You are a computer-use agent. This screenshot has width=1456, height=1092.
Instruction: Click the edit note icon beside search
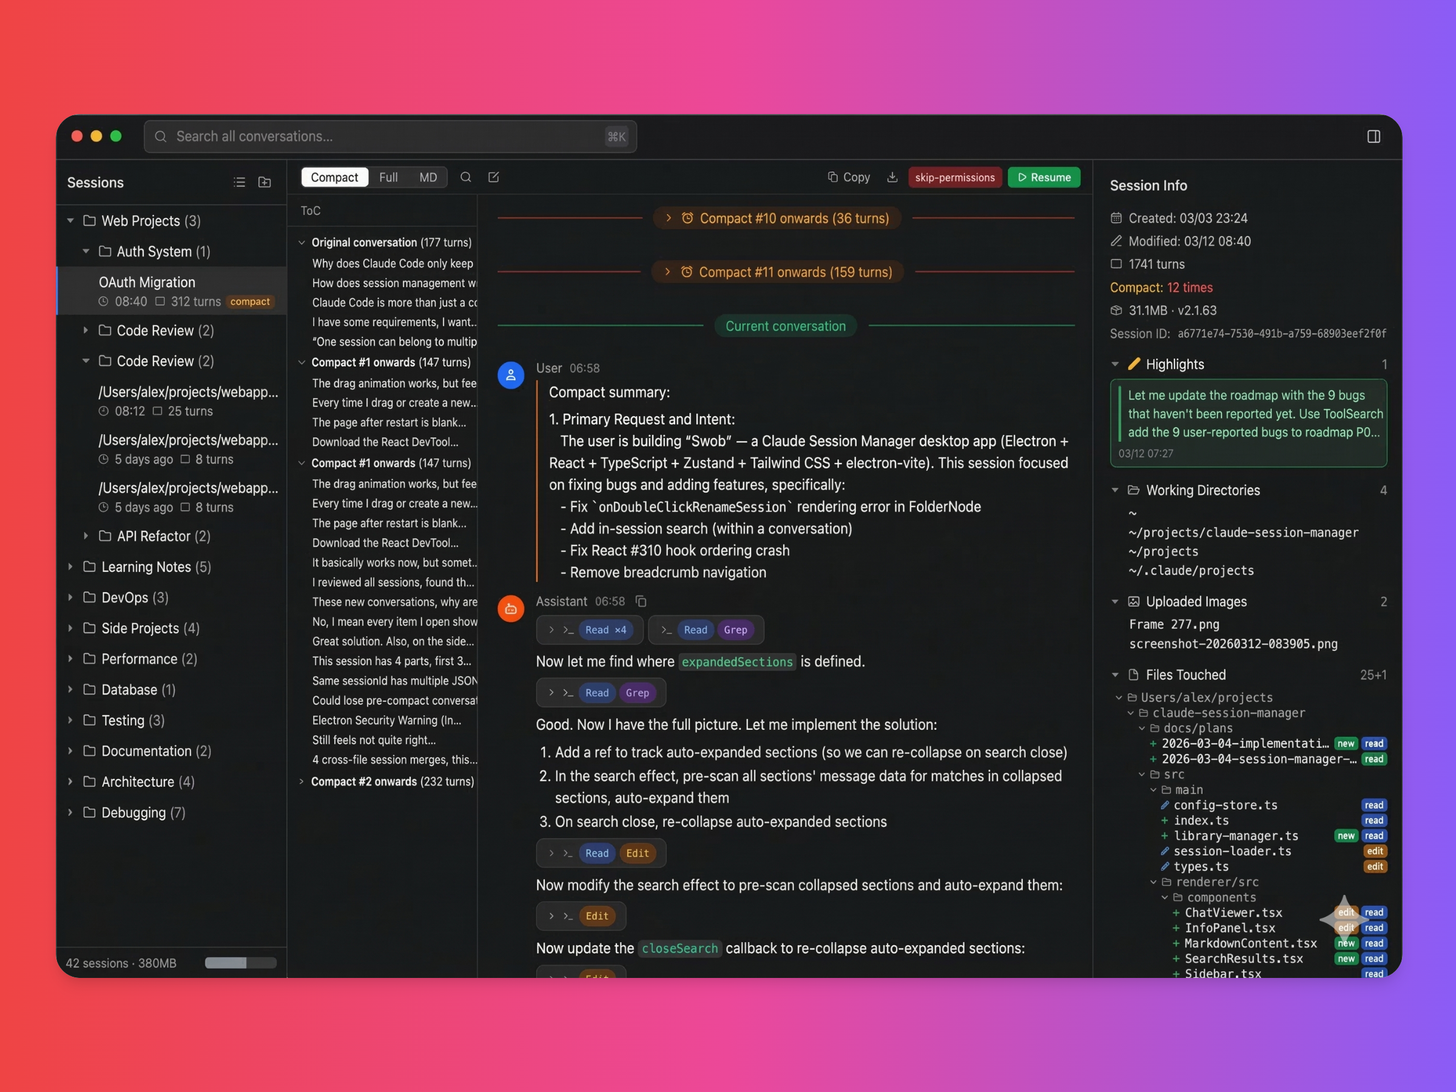pyautogui.click(x=493, y=177)
